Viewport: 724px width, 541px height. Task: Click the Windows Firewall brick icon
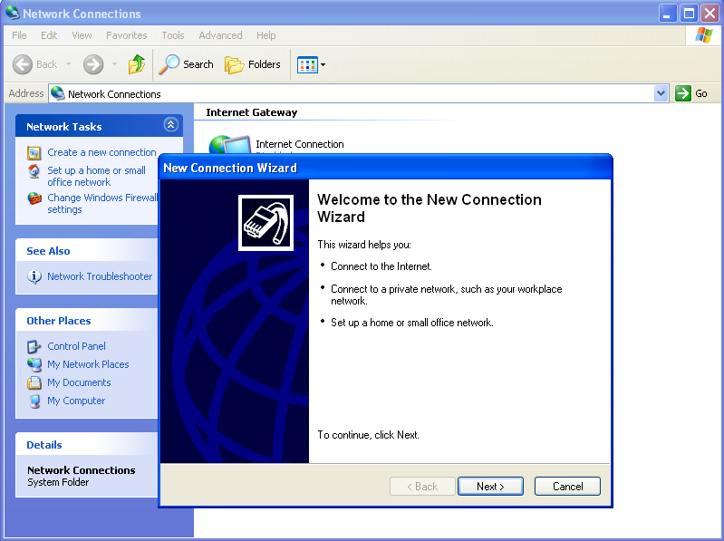coord(34,198)
